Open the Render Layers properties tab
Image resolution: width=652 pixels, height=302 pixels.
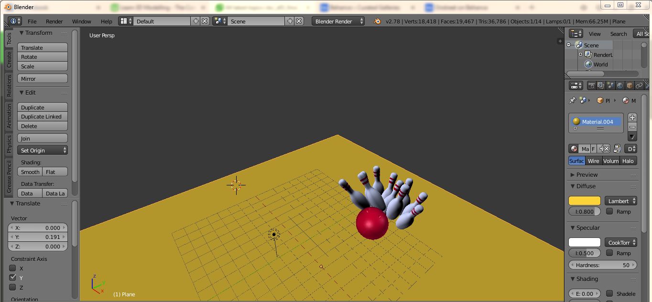click(x=601, y=86)
